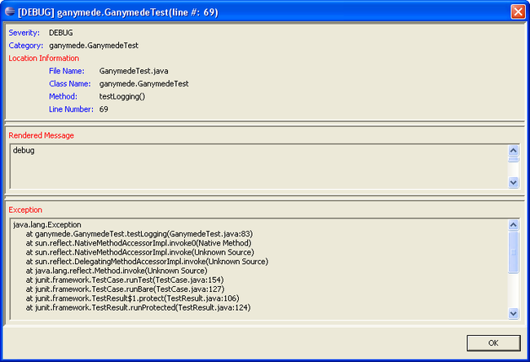Click the Rendered Message scroll down arrow
This screenshot has width=530, height=362.
pos(514,183)
